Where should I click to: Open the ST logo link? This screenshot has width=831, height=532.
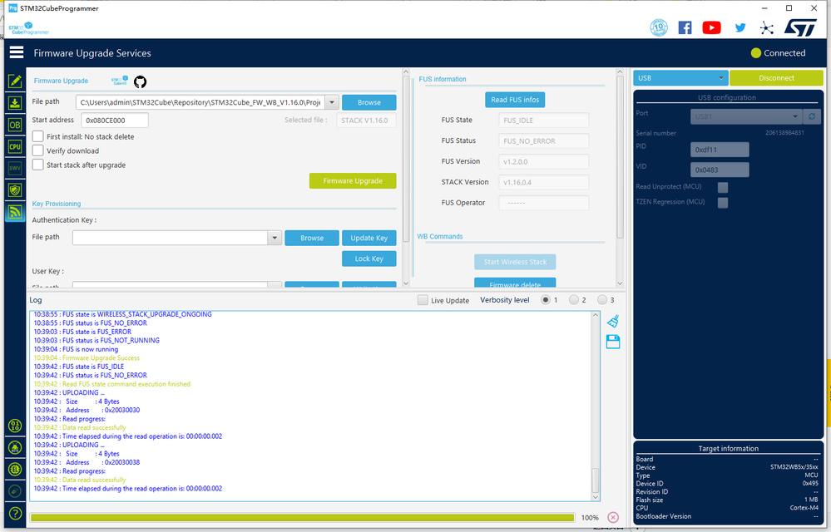tap(800, 27)
